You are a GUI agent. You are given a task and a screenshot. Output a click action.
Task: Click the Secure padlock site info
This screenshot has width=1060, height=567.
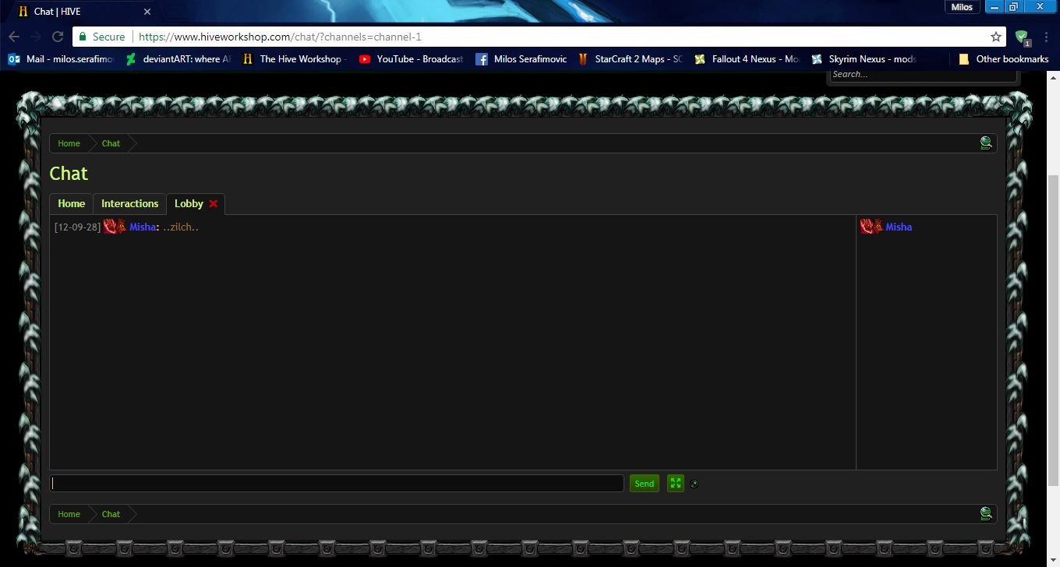101,37
